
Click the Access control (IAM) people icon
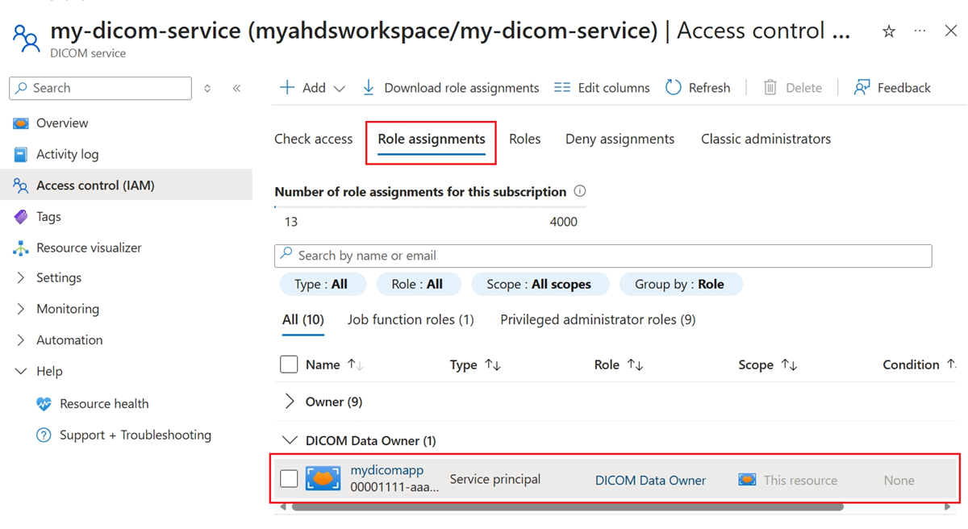[x=21, y=185]
